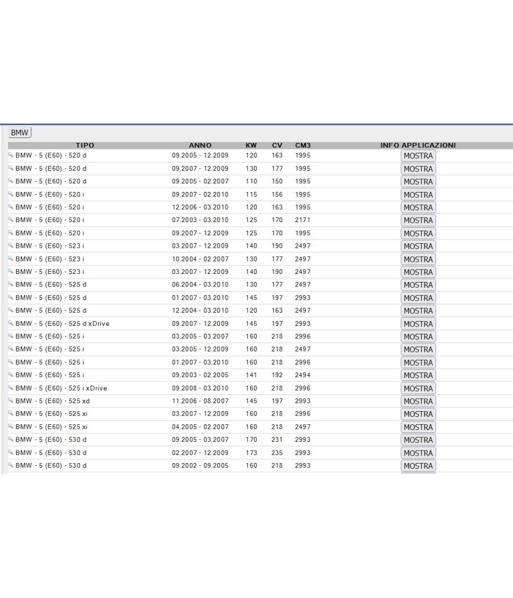This screenshot has height=598, width=513.
Task: Click the CM3 column header
Action: click(x=303, y=145)
